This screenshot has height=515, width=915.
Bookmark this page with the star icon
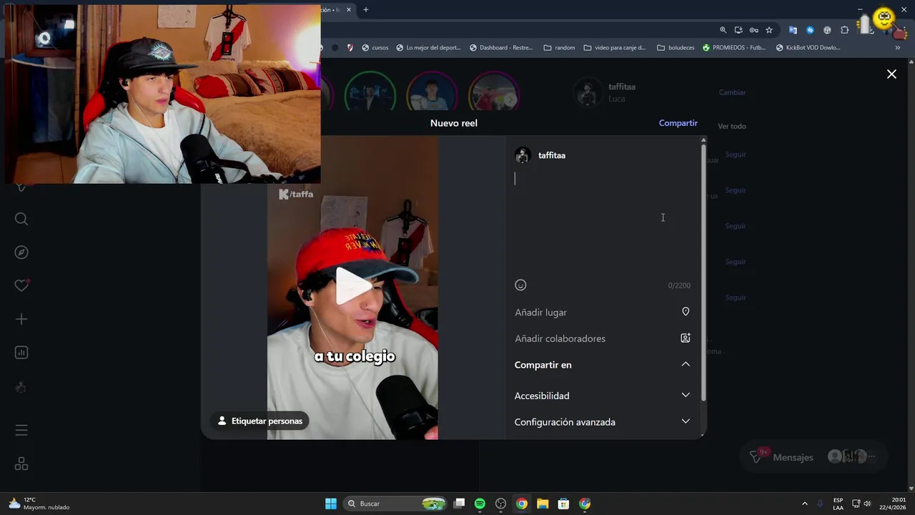click(x=769, y=30)
